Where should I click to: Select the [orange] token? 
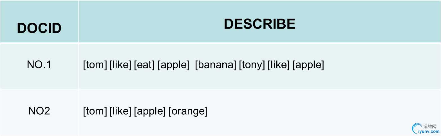tap(188, 111)
